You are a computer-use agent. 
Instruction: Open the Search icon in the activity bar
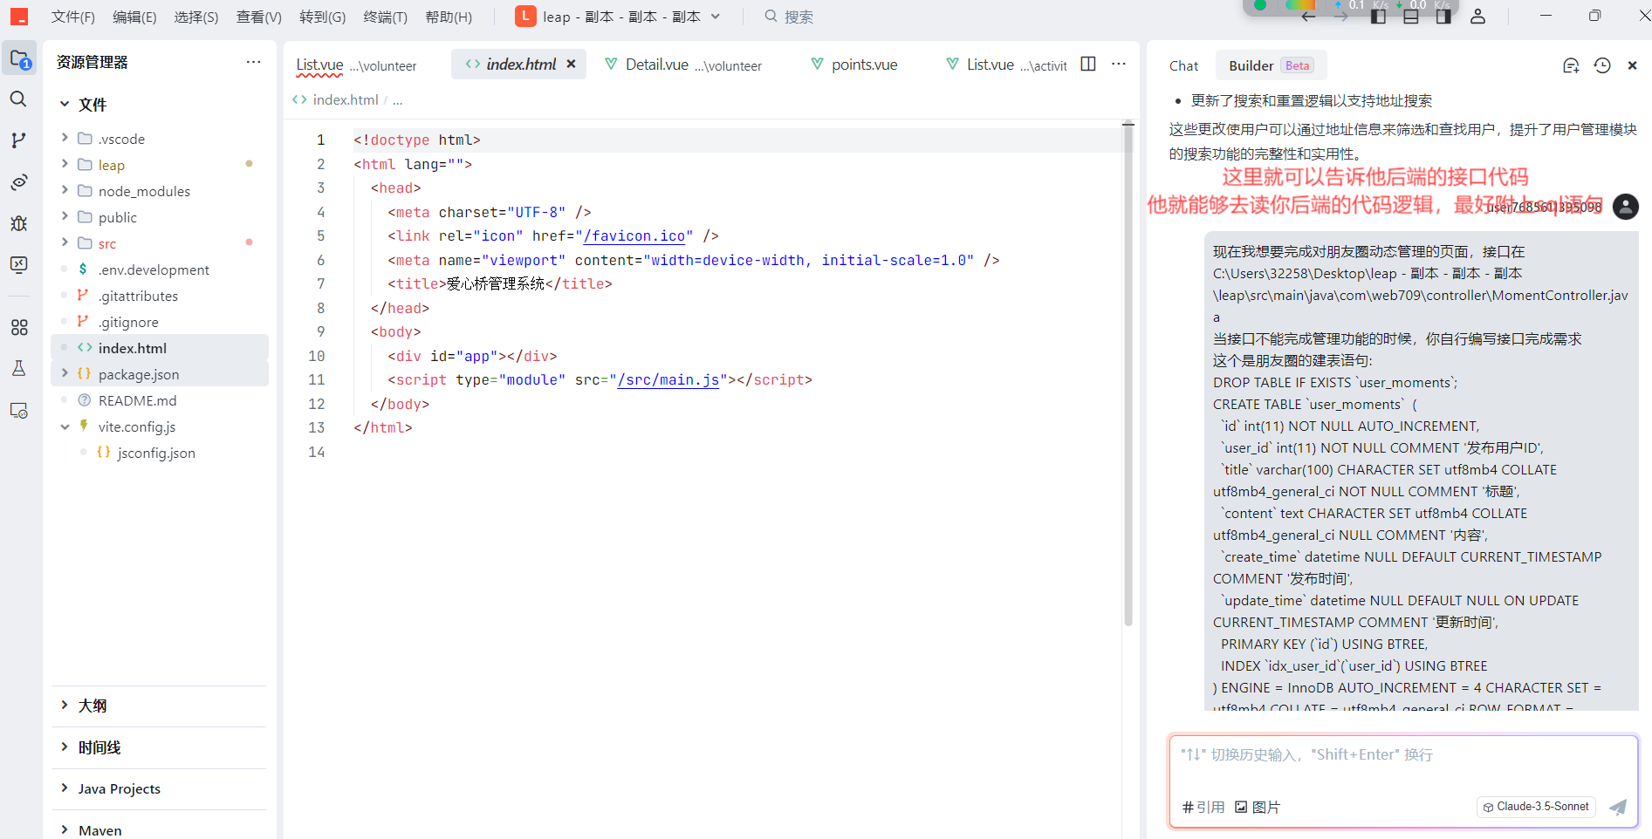click(18, 99)
